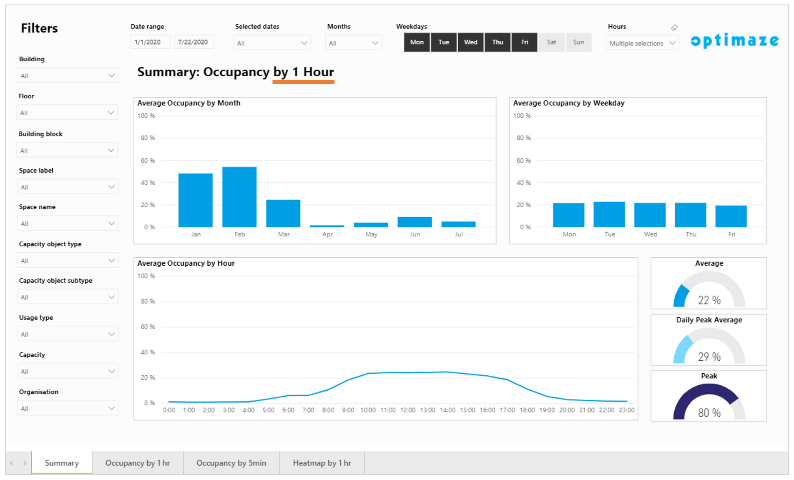Open the Hours multiple selections dropdown
The width and height of the screenshot is (794, 480).
[x=642, y=43]
